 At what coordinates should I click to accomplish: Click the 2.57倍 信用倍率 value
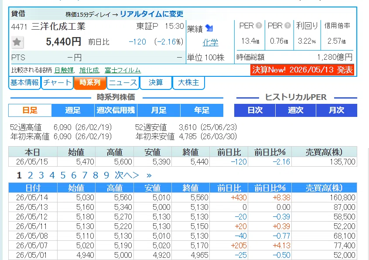pyautogui.click(x=337, y=41)
